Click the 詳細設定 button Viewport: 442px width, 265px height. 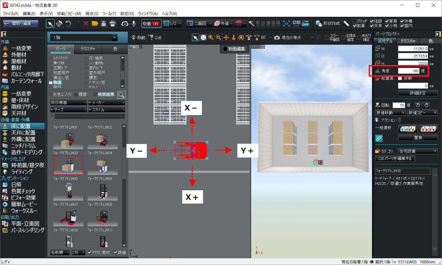[418, 93]
